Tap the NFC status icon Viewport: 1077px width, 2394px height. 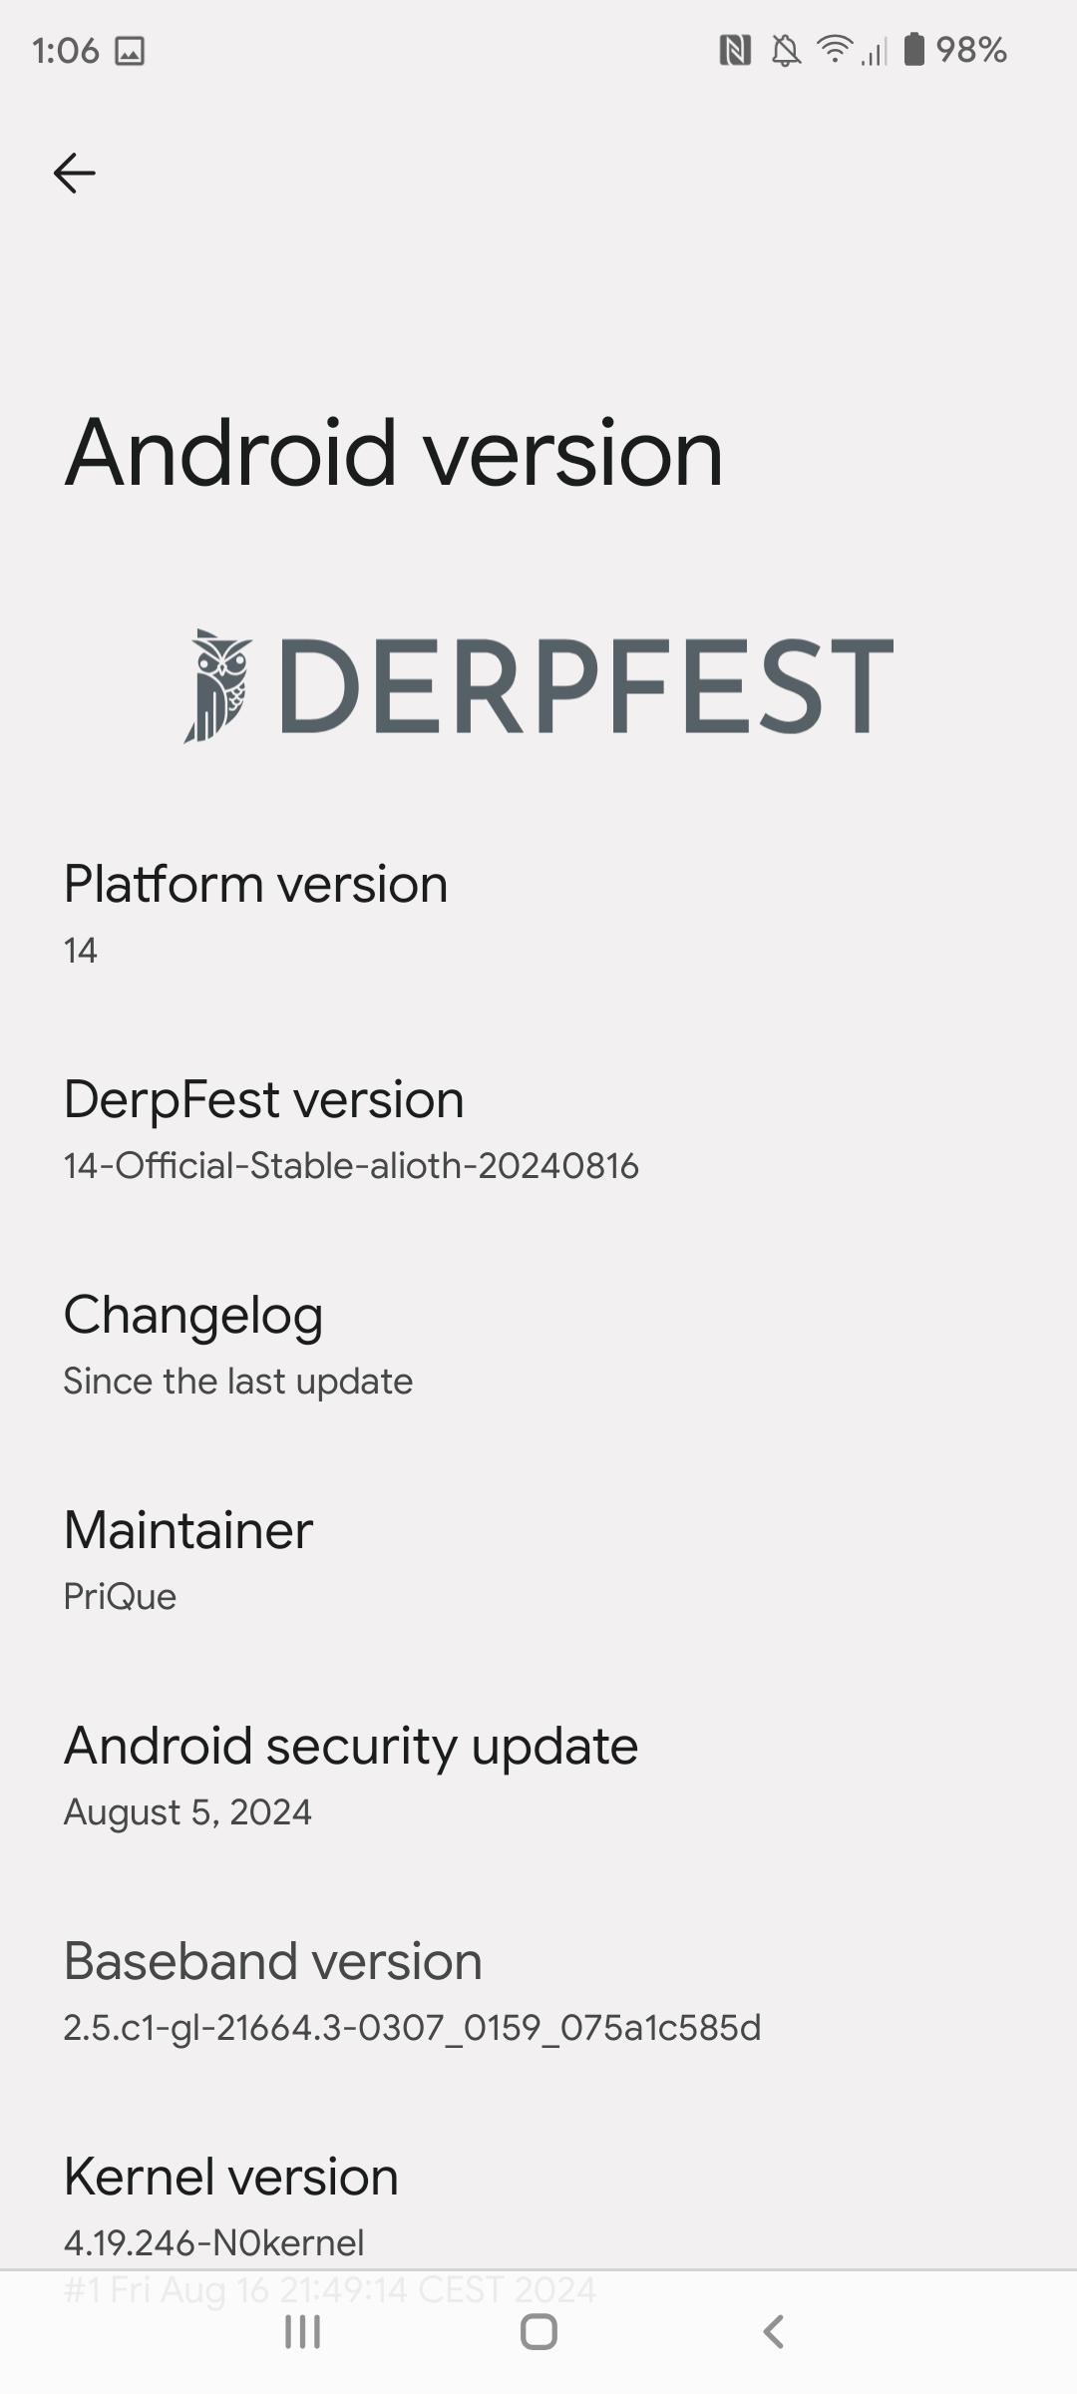735,50
